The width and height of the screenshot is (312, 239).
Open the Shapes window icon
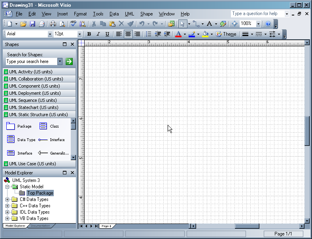coord(171,24)
